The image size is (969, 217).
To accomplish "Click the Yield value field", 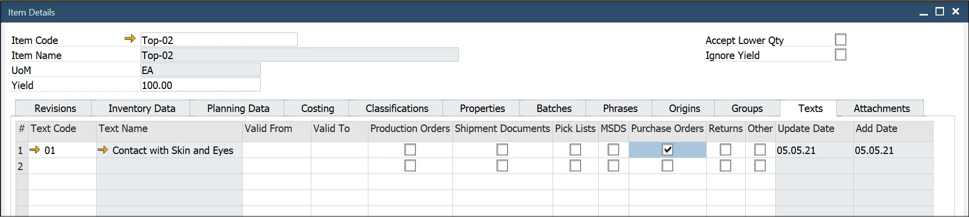I will [200, 85].
